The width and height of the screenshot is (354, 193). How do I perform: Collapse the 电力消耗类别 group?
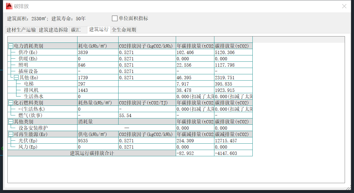[x=11, y=46]
